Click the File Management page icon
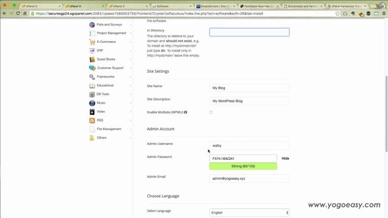Image resolution: width=388 pixels, height=218 pixels. pyautogui.click(x=92, y=129)
